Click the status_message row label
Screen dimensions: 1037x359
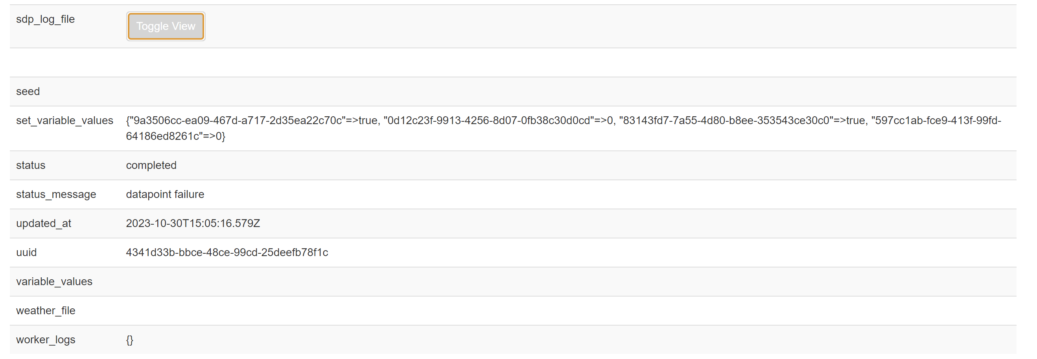[x=56, y=194]
